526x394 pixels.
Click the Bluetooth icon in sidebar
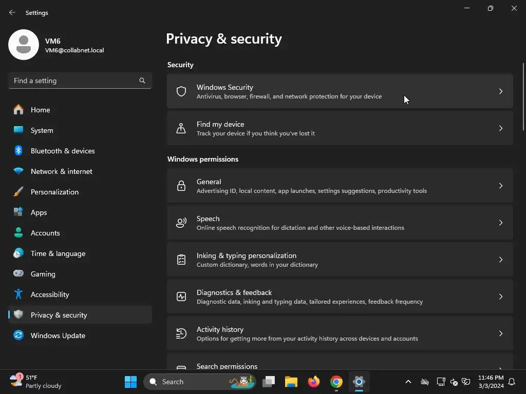18,151
